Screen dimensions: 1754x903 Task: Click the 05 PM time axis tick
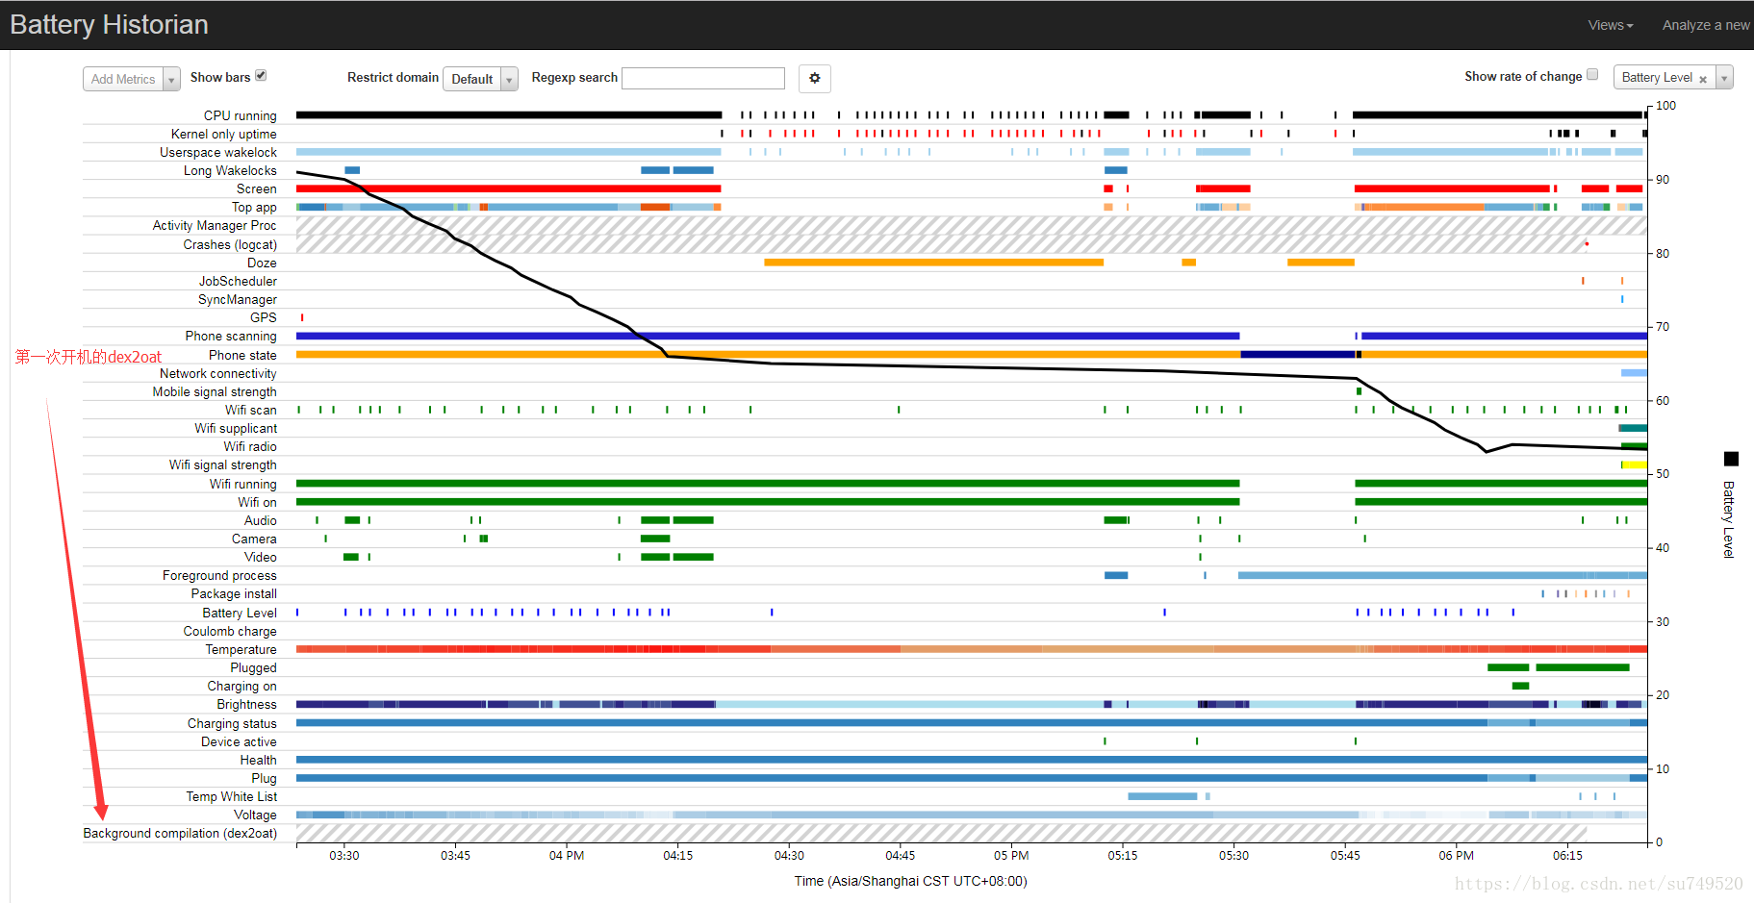point(1011,855)
